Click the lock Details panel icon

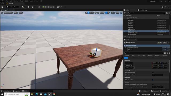(169, 43)
